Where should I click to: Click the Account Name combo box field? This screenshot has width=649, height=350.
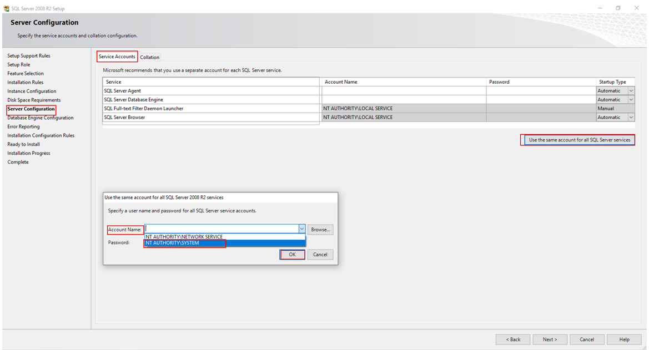[222, 229]
